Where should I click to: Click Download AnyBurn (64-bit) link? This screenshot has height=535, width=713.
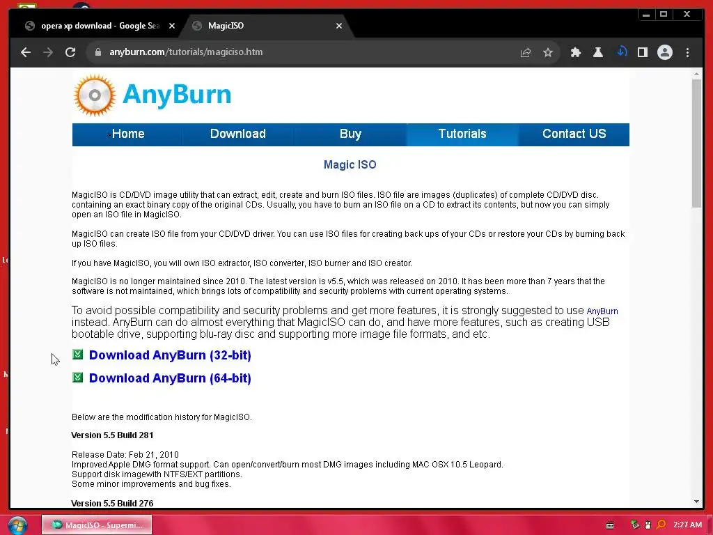(x=170, y=378)
